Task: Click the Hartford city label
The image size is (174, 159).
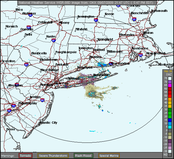Action: pyautogui.click(x=99, y=50)
